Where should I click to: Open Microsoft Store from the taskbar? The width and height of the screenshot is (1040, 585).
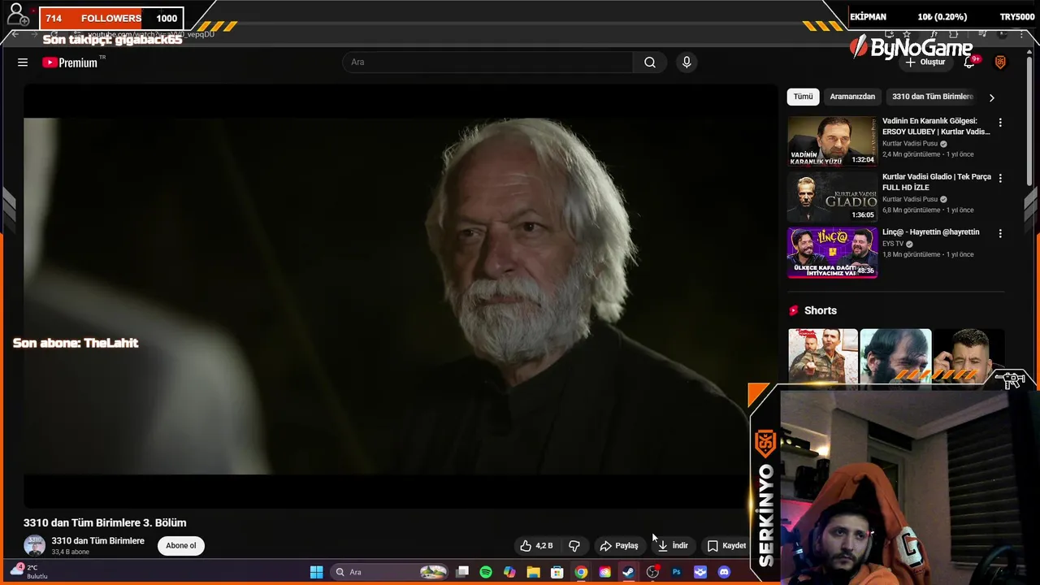tap(557, 572)
